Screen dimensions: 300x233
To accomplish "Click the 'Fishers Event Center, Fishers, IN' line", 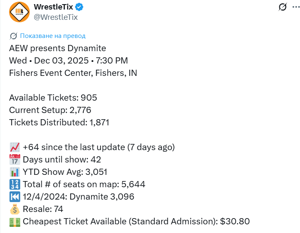I will pyautogui.click(x=73, y=73).
